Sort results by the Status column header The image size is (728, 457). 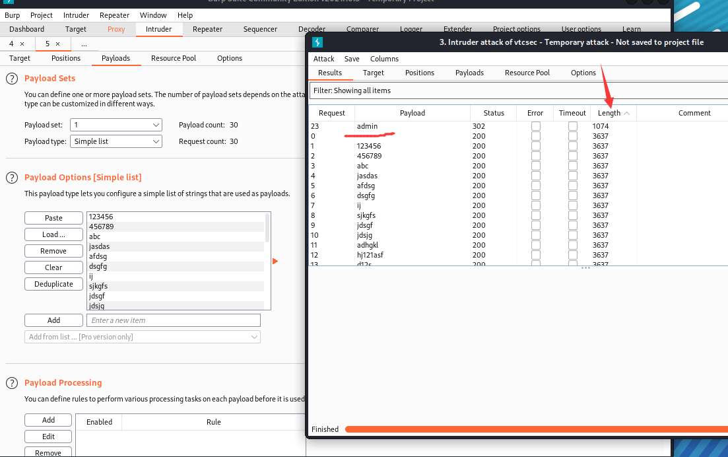click(494, 113)
